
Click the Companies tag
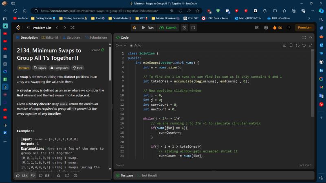[59, 68]
